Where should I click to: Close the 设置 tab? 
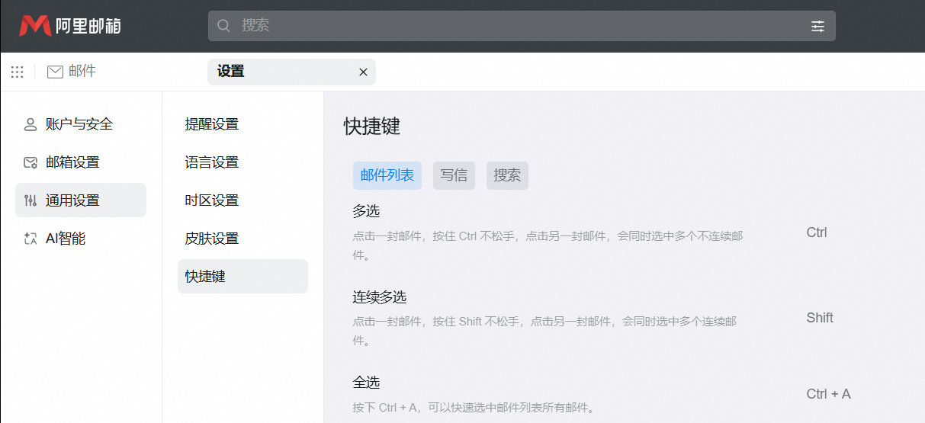click(x=363, y=72)
